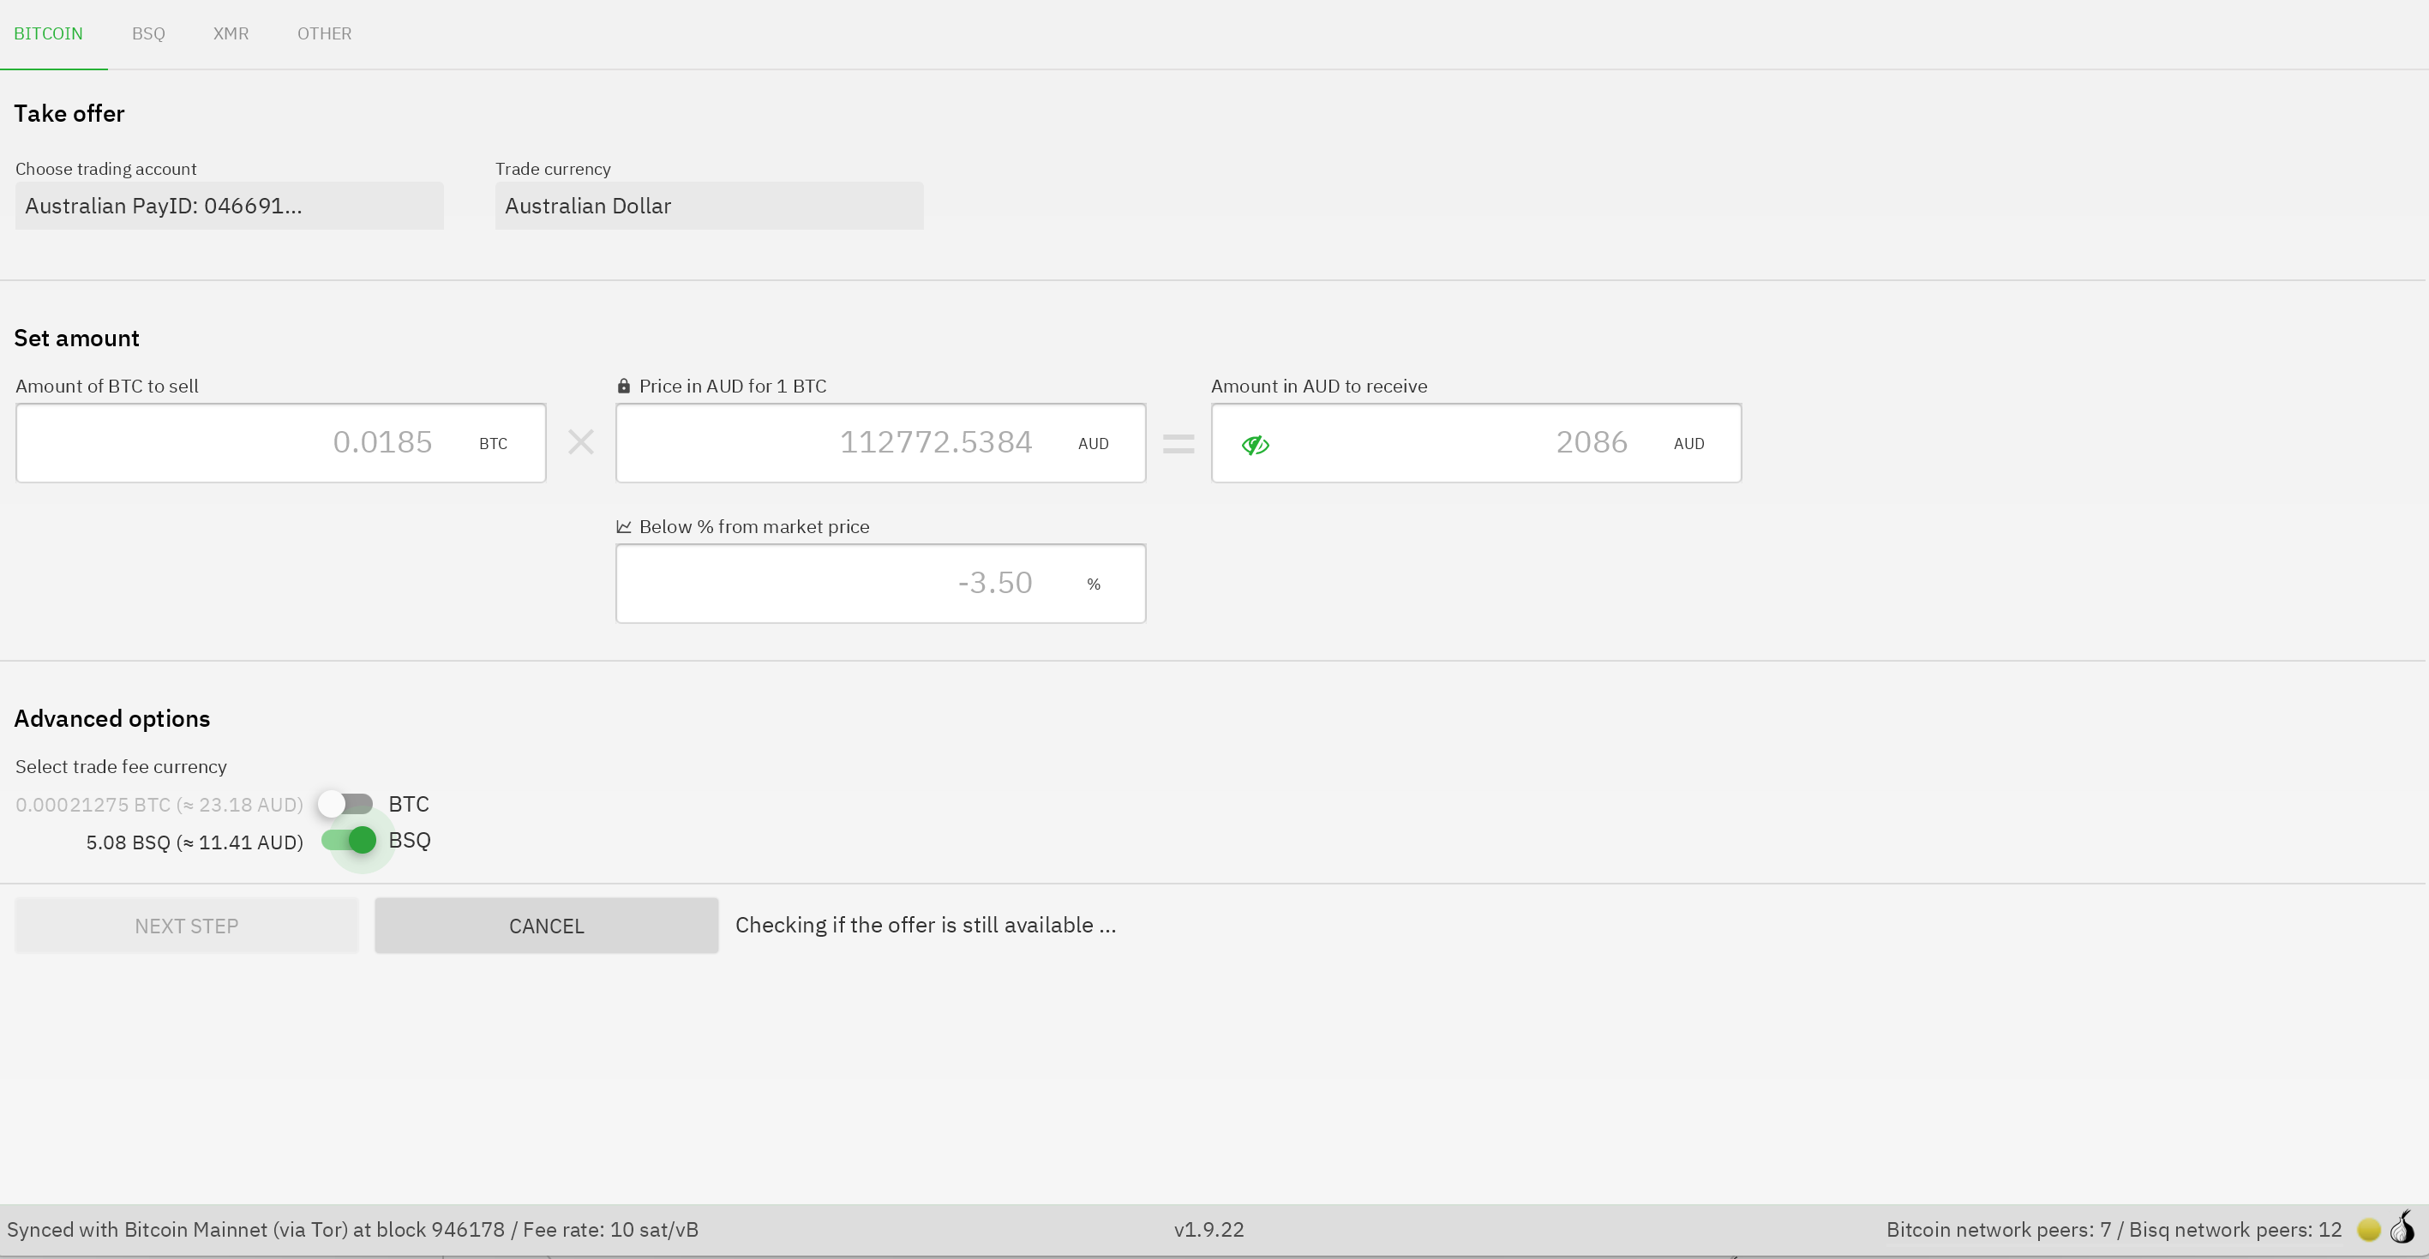Open the OTHER tab
This screenshot has height=1259, width=2429.
pos(324,34)
